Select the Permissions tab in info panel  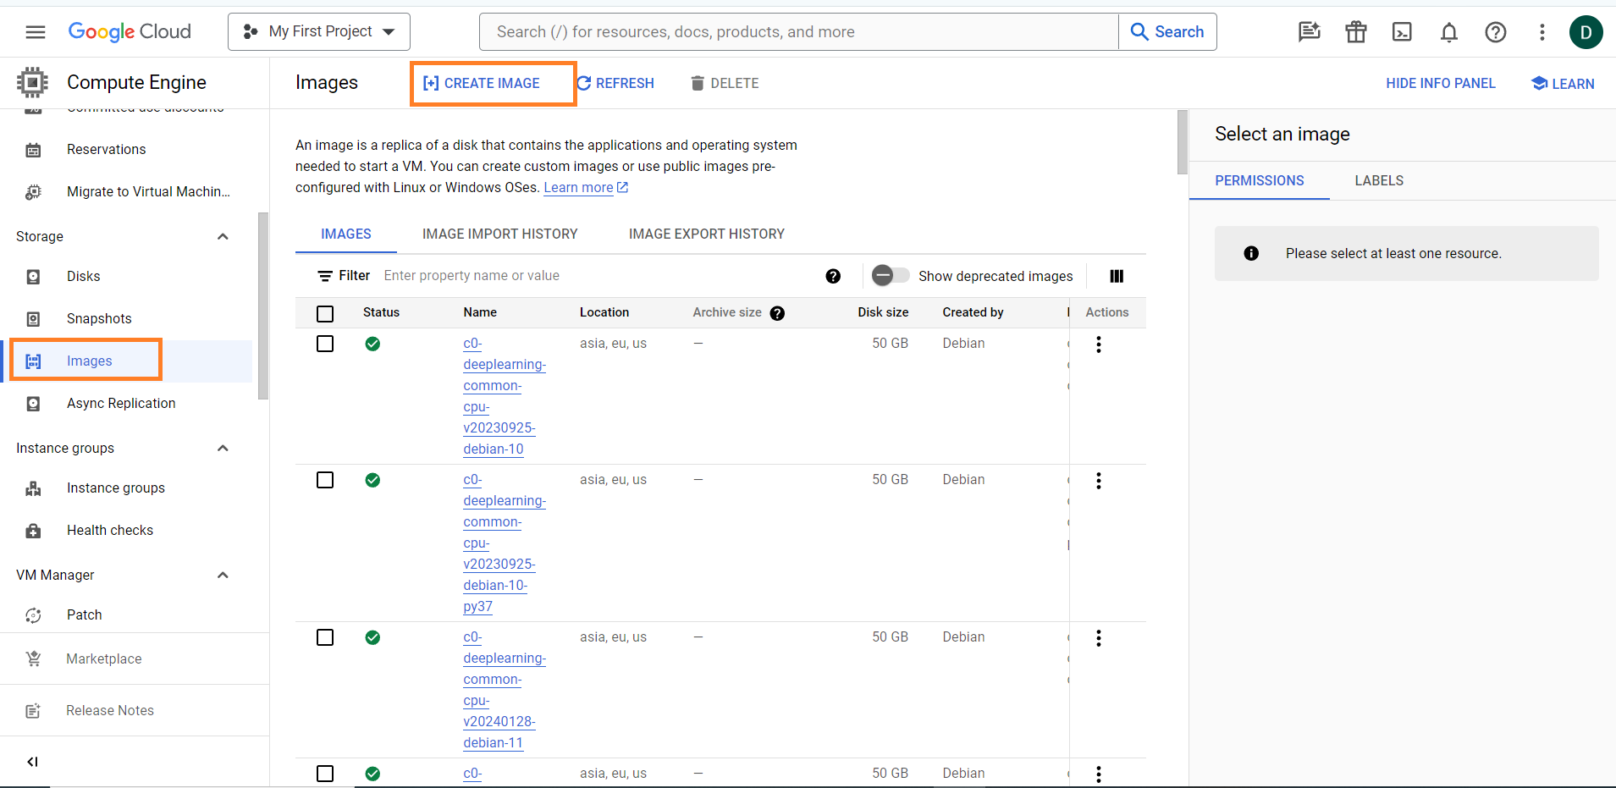coord(1260,180)
